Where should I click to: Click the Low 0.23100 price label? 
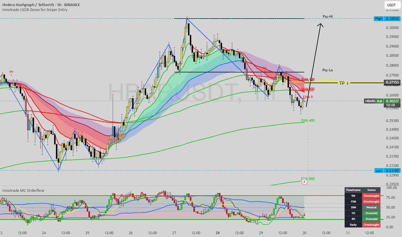tap(387, 170)
